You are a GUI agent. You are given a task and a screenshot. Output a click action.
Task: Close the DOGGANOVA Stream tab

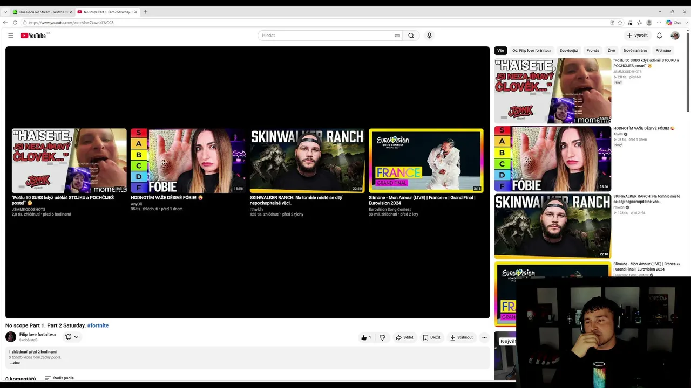coord(71,12)
